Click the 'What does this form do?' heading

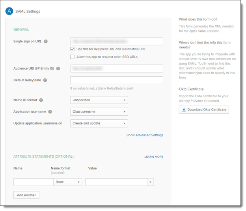click(198, 19)
